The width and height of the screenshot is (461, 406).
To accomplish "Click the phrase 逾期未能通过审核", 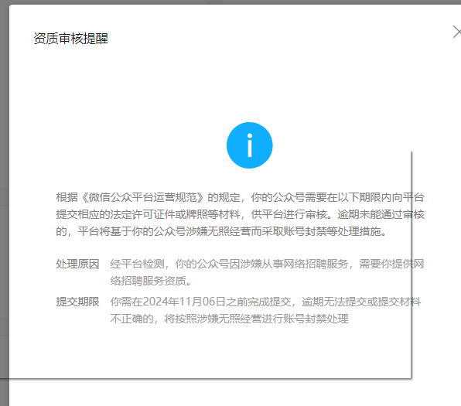I will [381, 214].
